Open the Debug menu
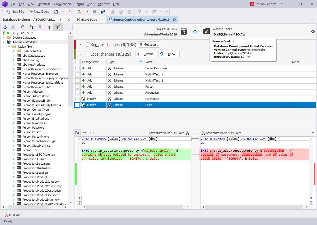 point(79,4)
